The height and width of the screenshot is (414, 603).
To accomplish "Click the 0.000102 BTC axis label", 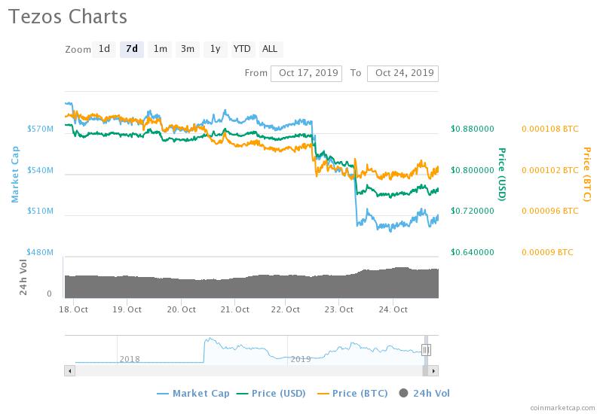I will pos(550,170).
